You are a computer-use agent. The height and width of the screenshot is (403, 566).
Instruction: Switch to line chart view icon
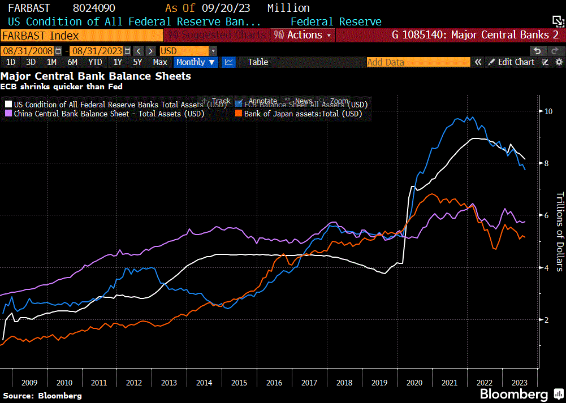pos(228,62)
